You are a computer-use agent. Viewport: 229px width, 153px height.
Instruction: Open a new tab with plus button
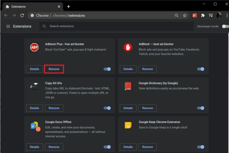[x=68, y=7]
